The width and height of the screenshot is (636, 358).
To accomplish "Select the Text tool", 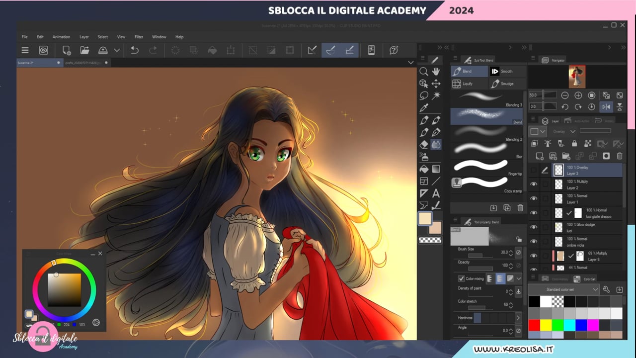I will (x=436, y=193).
